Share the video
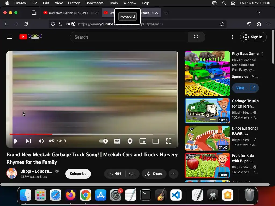This screenshot has height=206, width=275. pyautogui.click(x=154, y=174)
